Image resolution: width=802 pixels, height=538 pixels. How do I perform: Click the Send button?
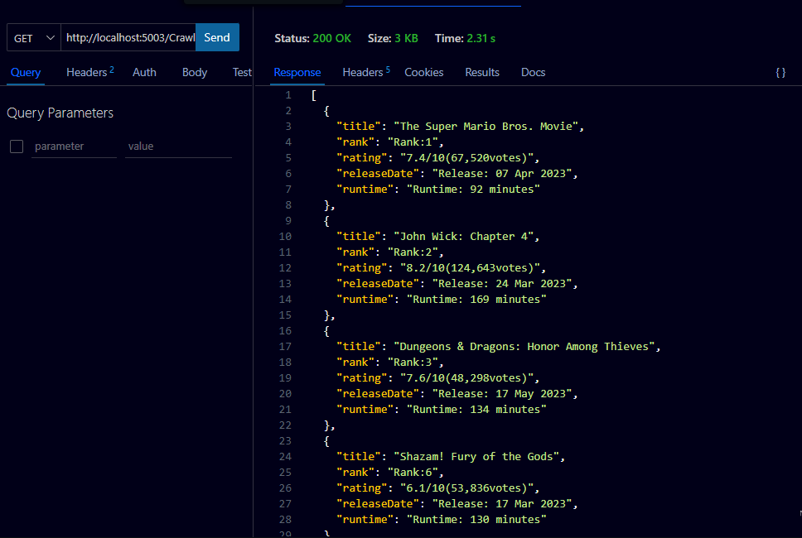click(x=217, y=37)
